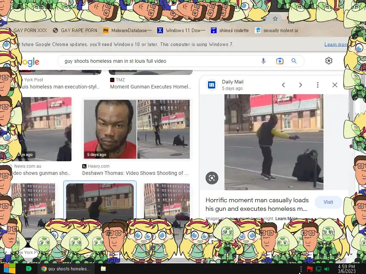Open the Windows 11 Dow… bookmark

click(181, 30)
